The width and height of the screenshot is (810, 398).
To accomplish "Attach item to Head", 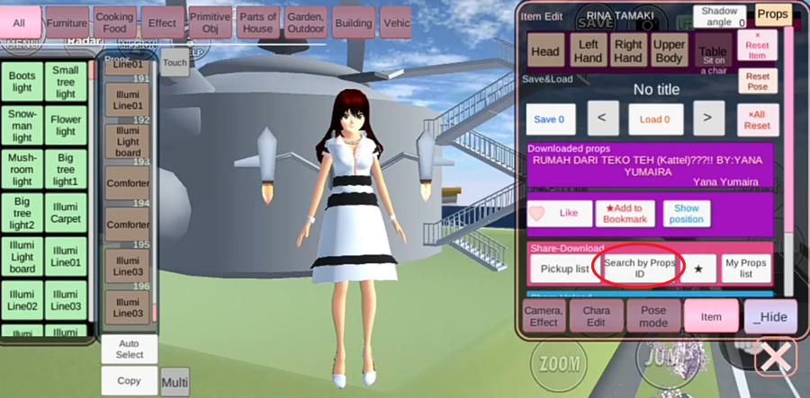I will (545, 51).
